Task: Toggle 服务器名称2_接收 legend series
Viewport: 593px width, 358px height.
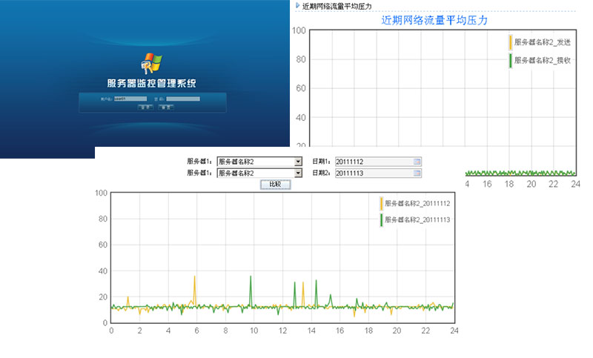Action: (x=542, y=60)
